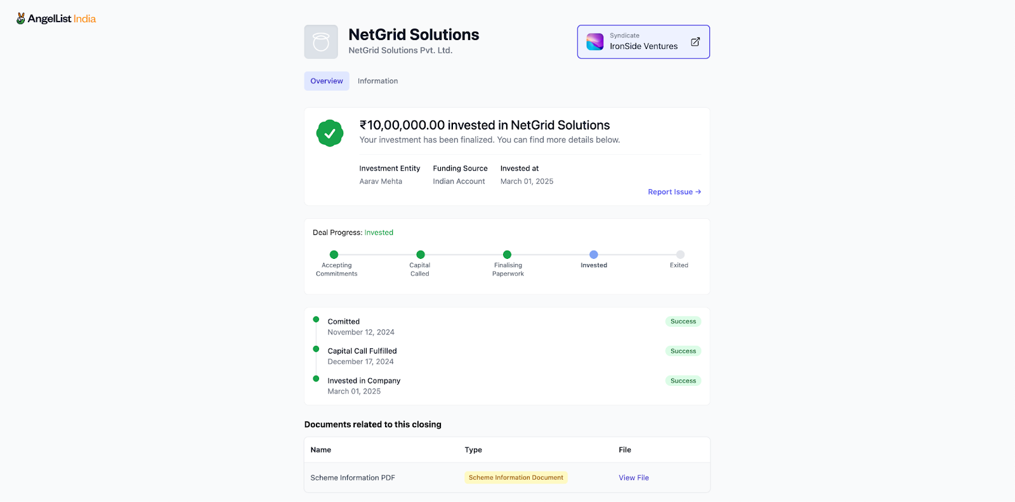Viewport: 1015px width, 502px height.
Task: Open the IronSide Ventures syndicate card
Action: pyautogui.click(x=643, y=42)
